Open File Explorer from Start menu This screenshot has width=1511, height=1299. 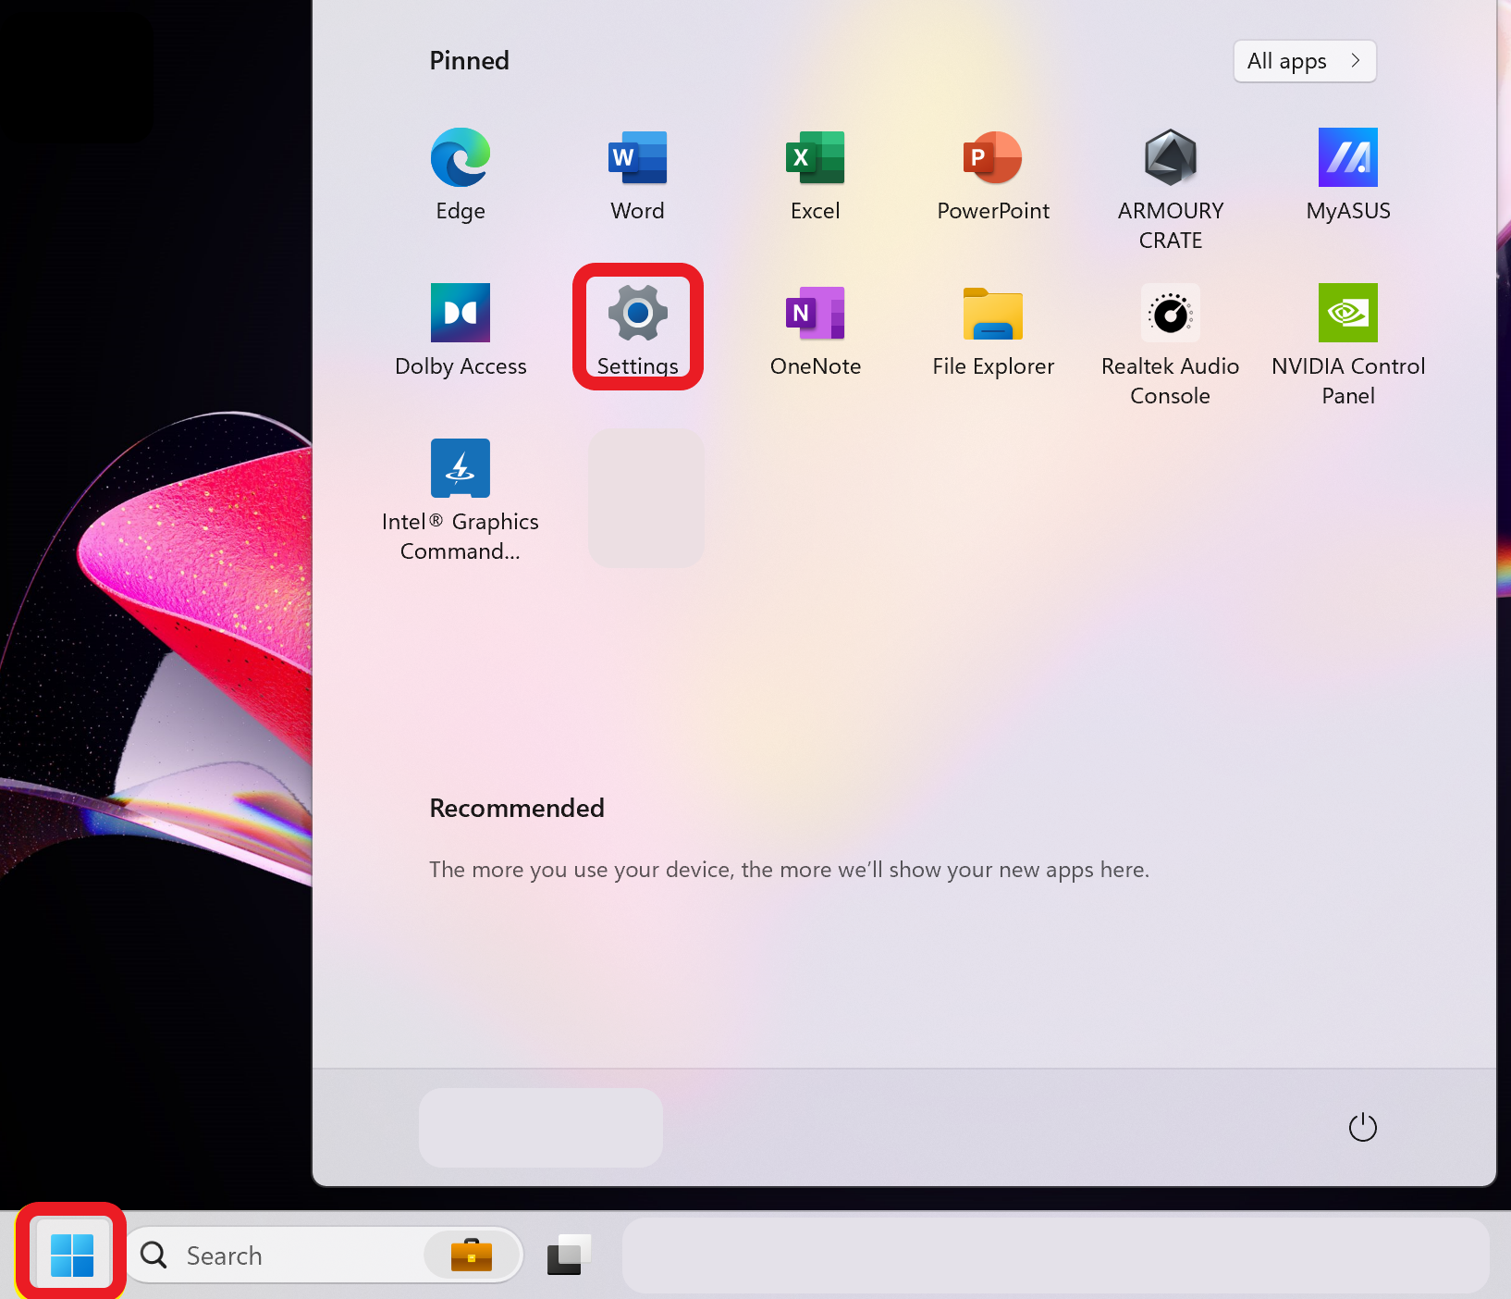pyautogui.click(x=993, y=331)
